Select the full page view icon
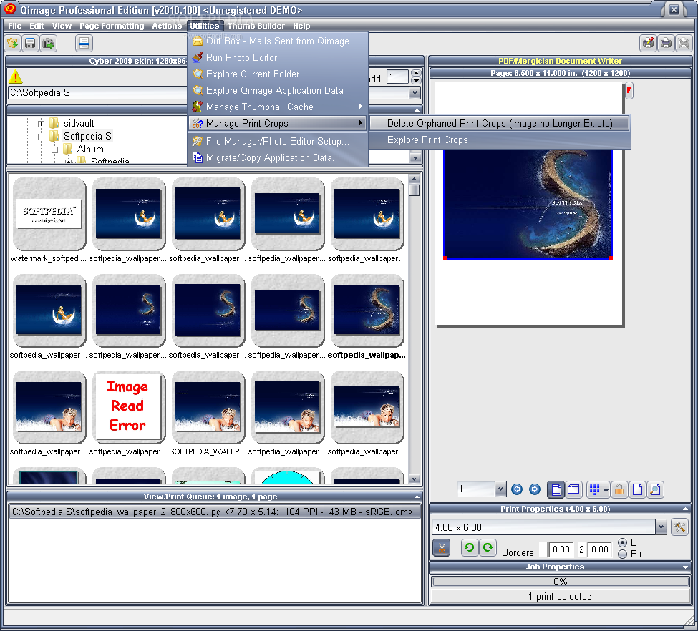This screenshot has height=631, width=698. [x=556, y=489]
